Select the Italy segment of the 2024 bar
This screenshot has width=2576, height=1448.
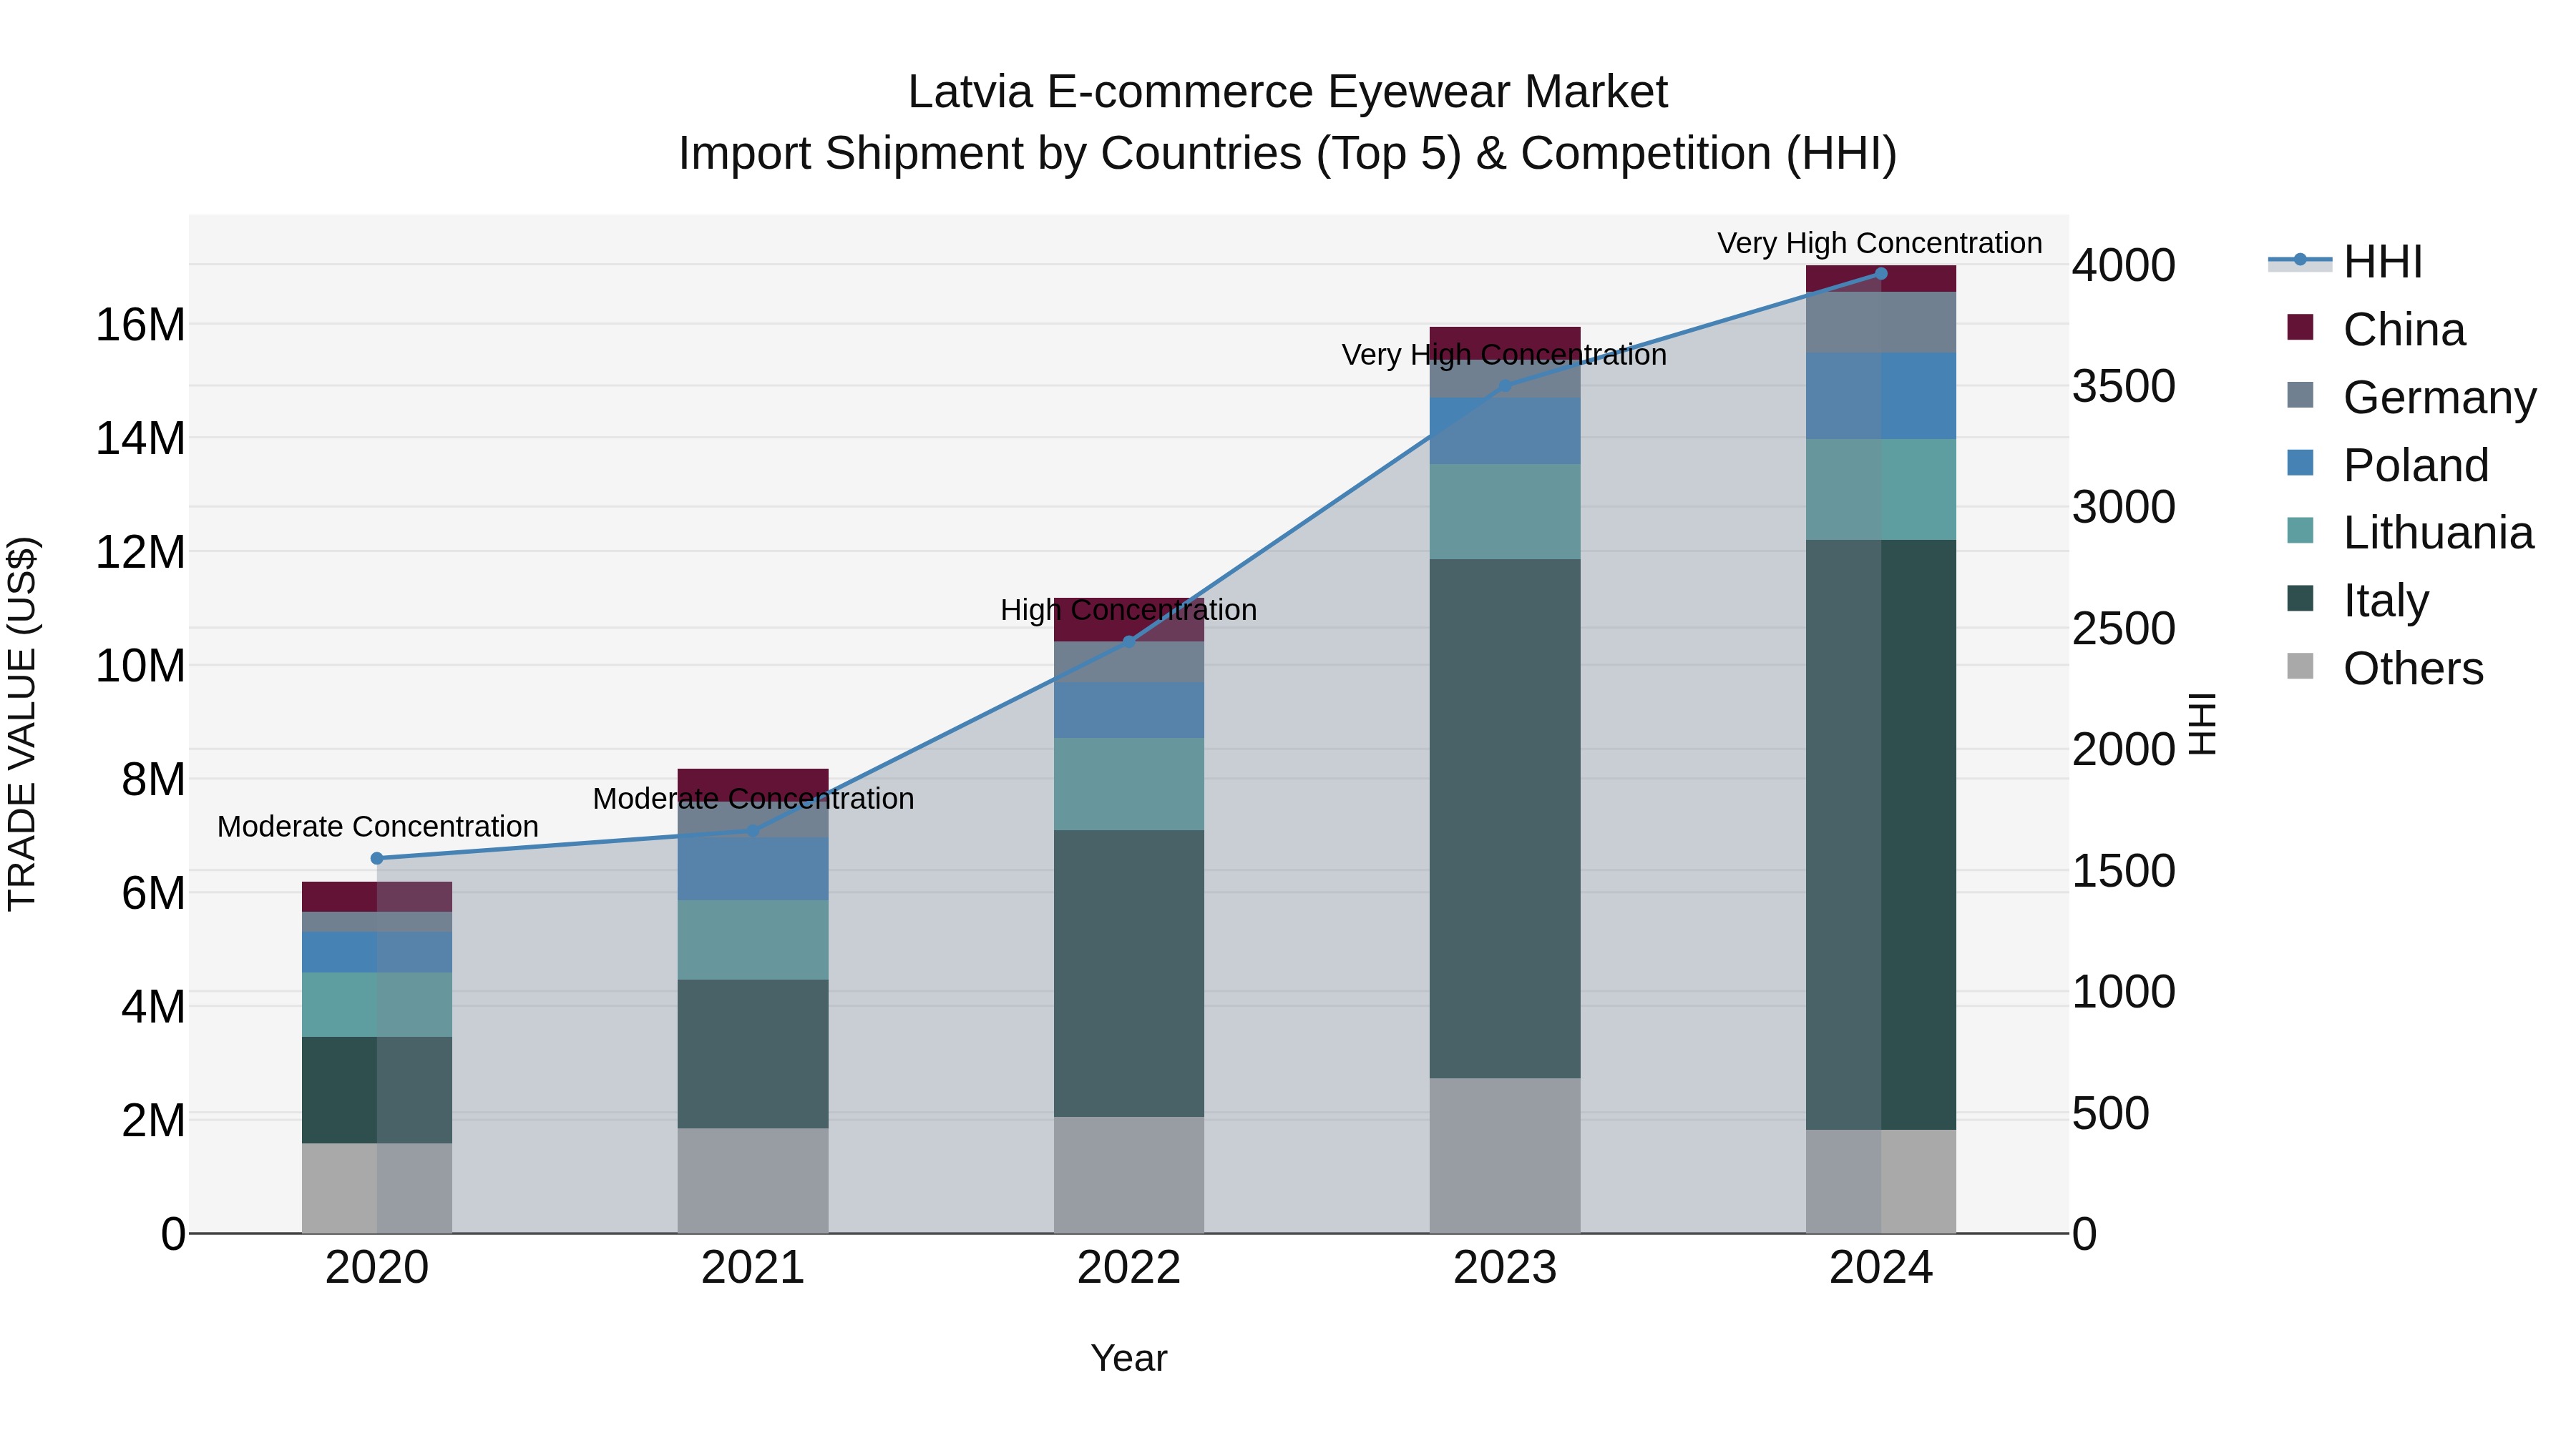coord(1881,835)
